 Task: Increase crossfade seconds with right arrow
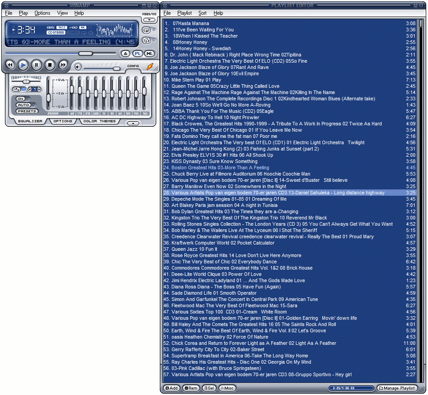pyautogui.click(x=39, y=89)
